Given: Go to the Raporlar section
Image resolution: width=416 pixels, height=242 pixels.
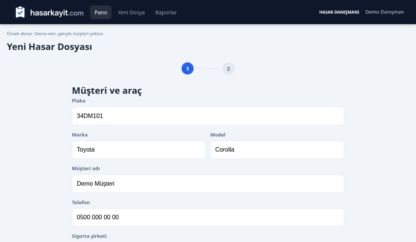Looking at the screenshot, I should click(x=166, y=12).
